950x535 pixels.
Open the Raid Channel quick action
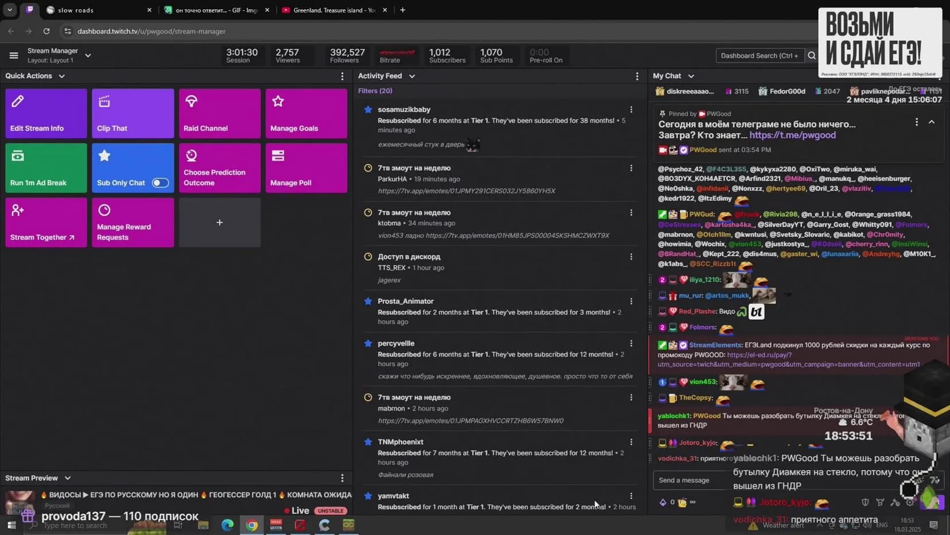[x=219, y=113]
